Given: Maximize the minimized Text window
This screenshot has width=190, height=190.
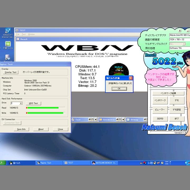Looking at the screenshot, I should pyautogui.click(x=92, y=120).
